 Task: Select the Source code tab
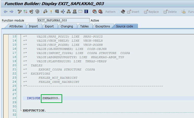[124, 26]
